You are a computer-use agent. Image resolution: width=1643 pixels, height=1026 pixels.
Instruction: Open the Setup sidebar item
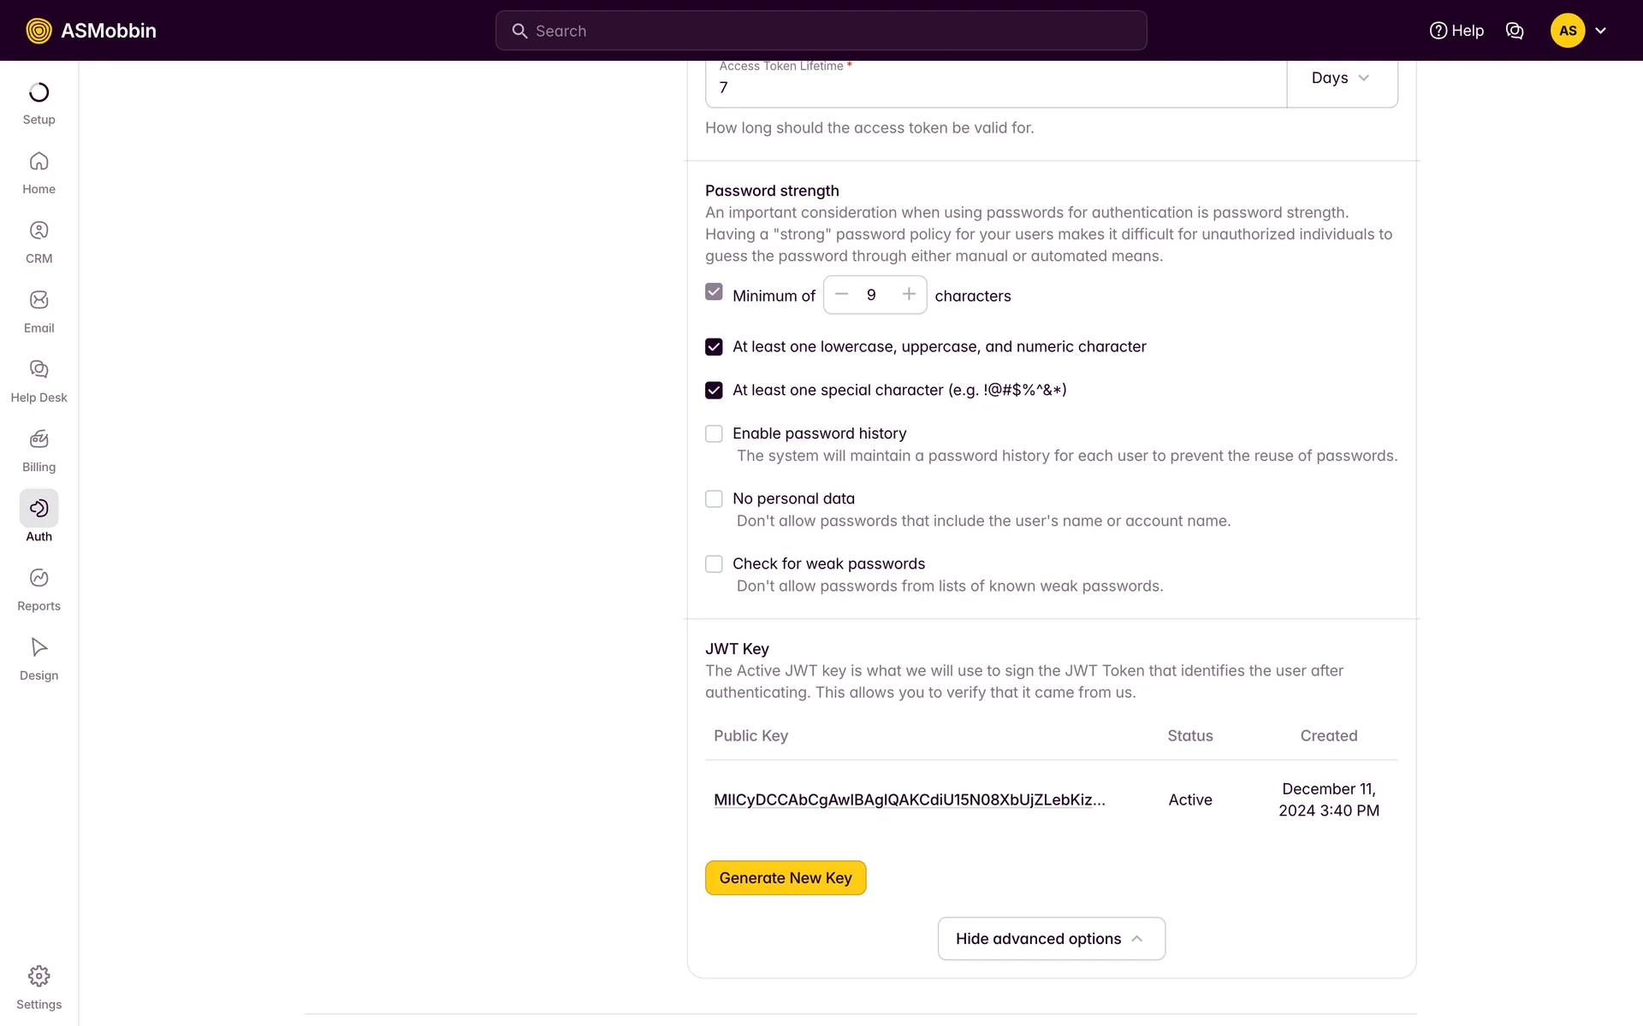coord(39,93)
